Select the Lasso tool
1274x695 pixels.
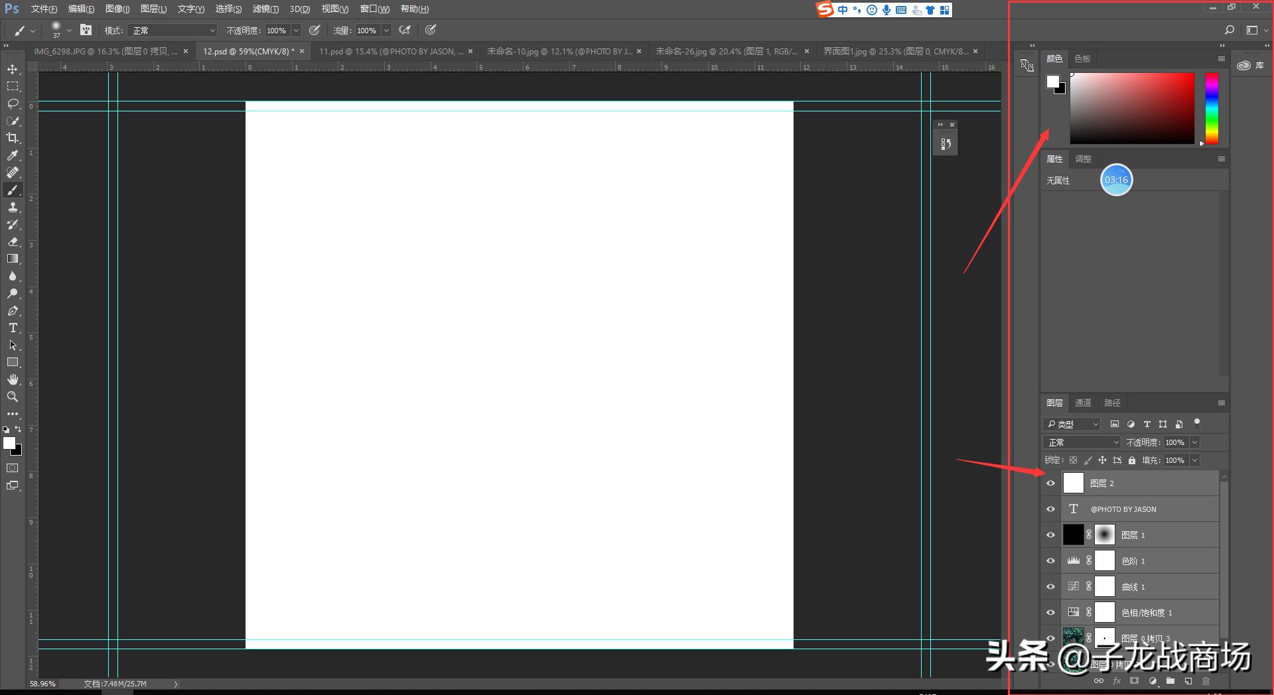[13, 103]
